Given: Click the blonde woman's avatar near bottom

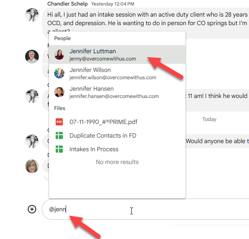Looking at the screenshot, I should coord(32,166).
